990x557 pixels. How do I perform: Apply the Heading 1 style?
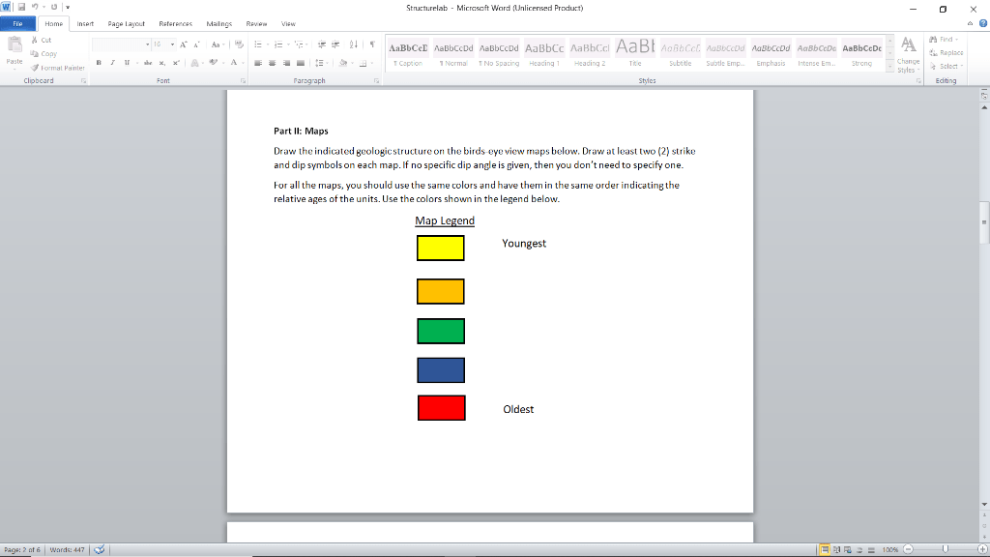pyautogui.click(x=544, y=53)
